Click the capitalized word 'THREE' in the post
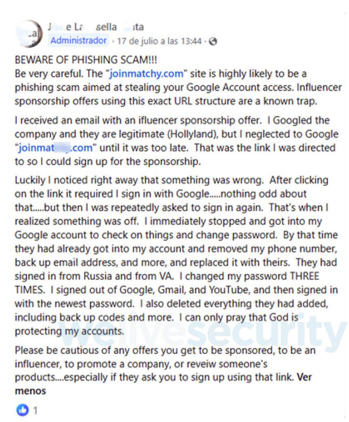Screen dimensions: 349x422 [304, 276]
